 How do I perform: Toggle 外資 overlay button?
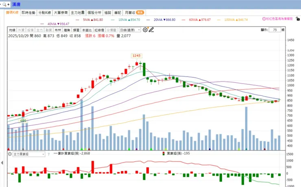(21, 30)
